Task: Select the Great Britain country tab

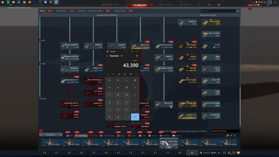Action: (107, 136)
